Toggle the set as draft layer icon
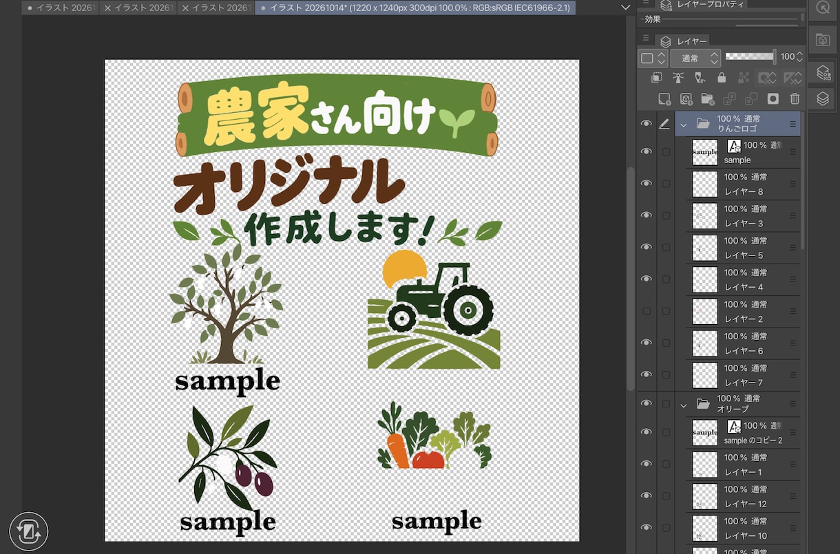 [x=700, y=78]
